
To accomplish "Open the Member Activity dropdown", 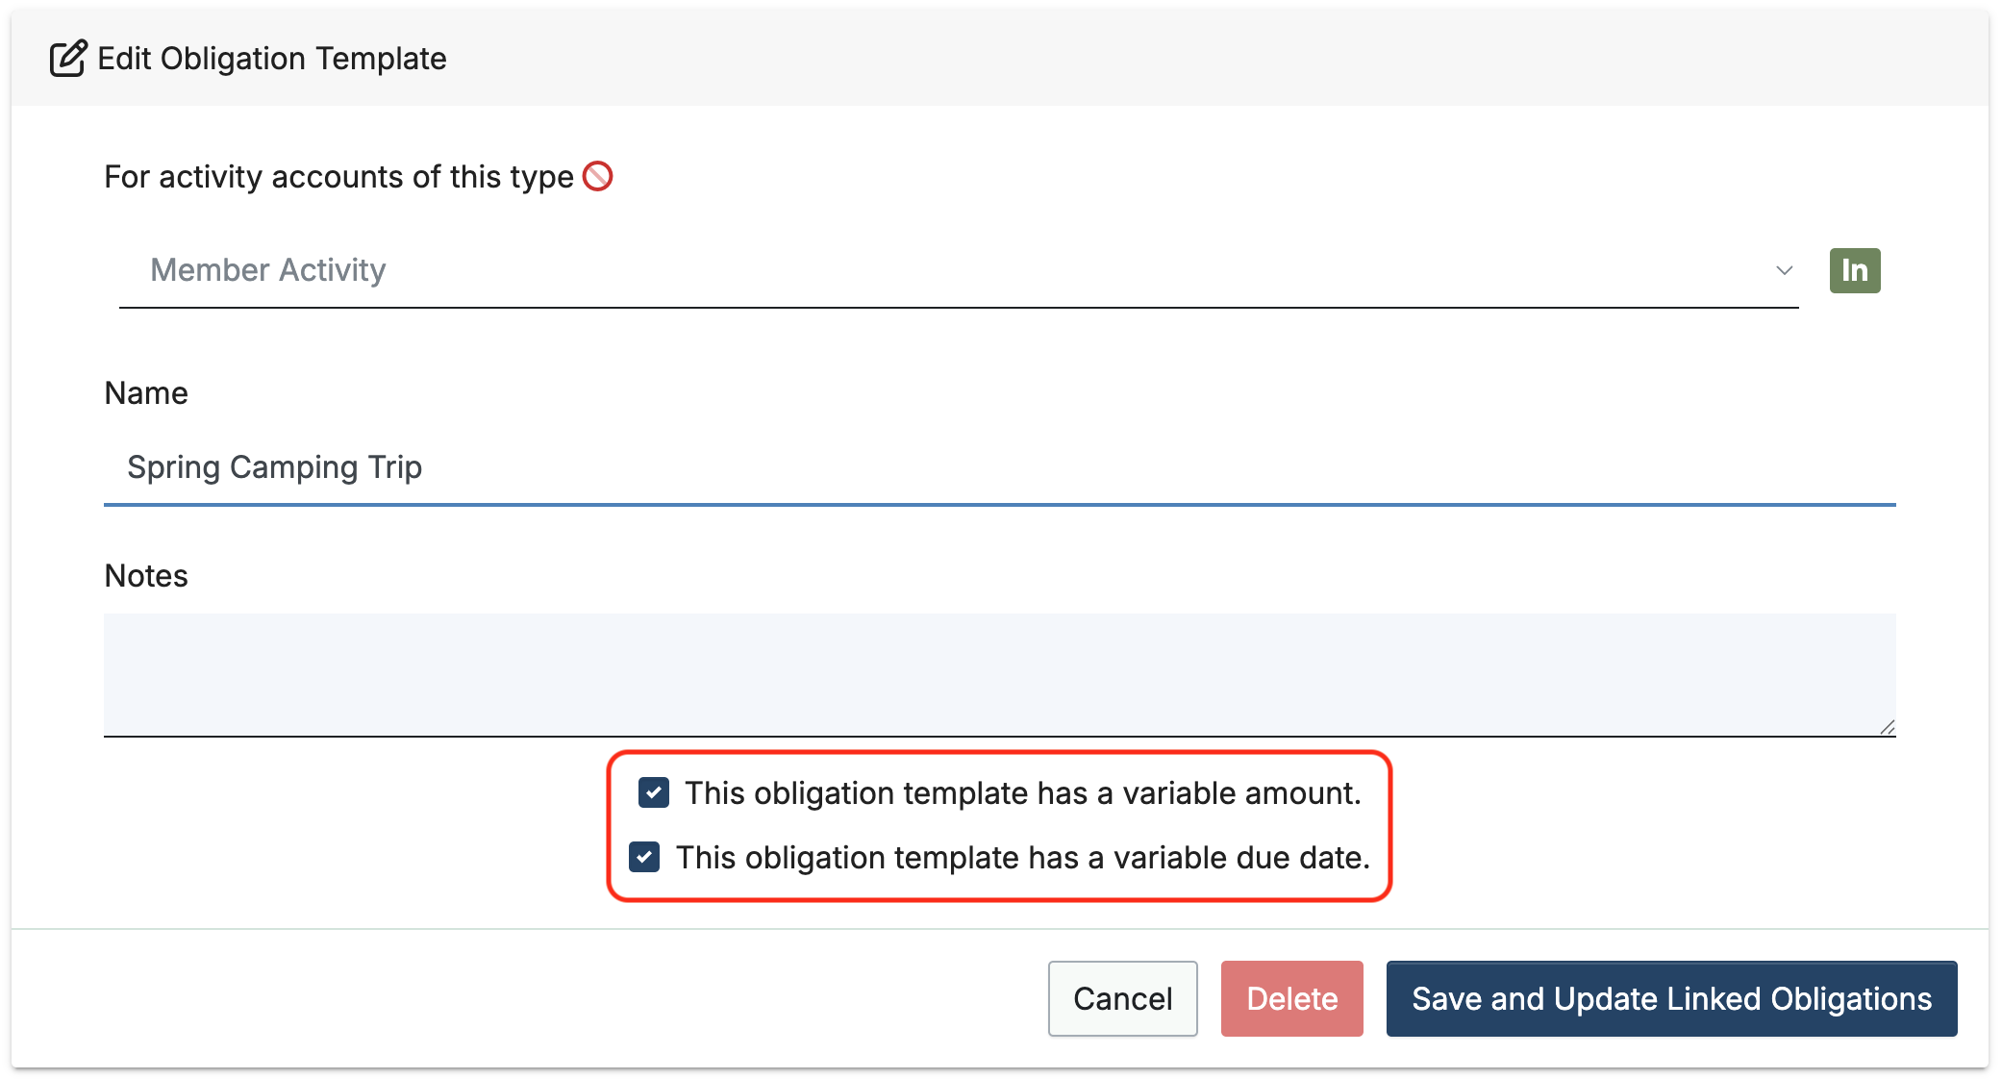I will coord(952,270).
